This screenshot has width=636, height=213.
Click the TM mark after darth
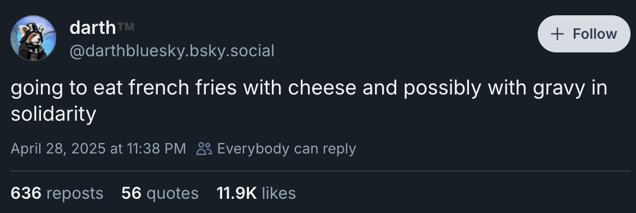point(126,27)
